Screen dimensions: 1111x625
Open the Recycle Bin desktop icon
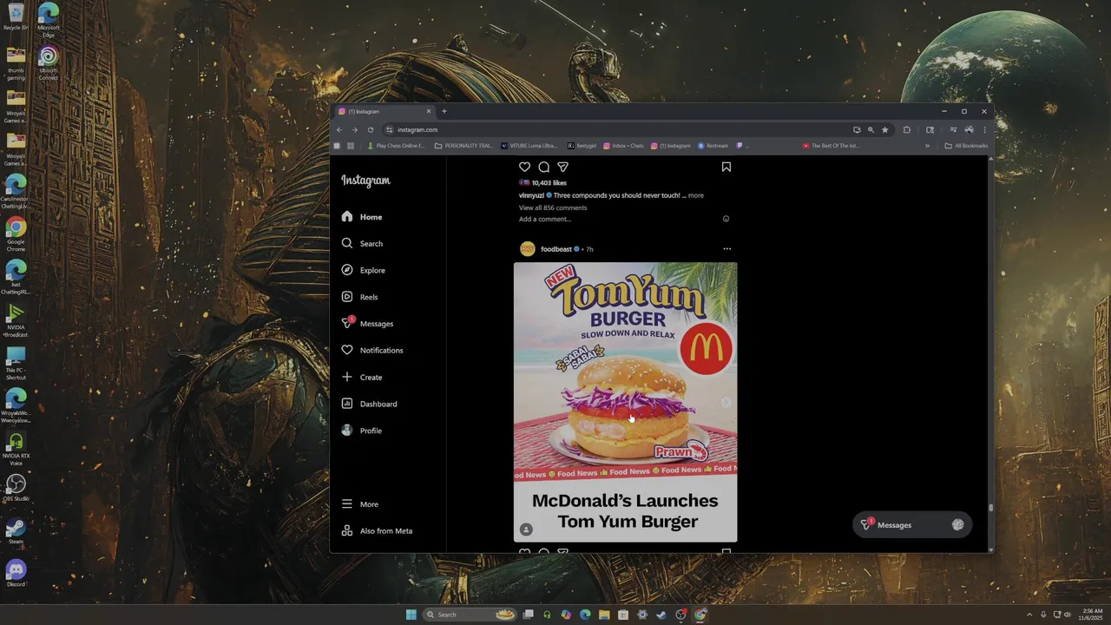pyautogui.click(x=16, y=17)
